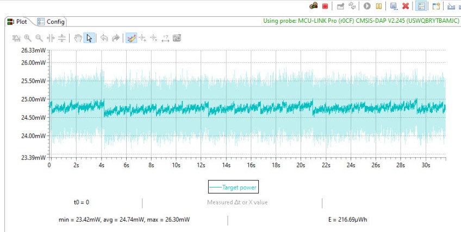Select the hand pan tool
Screen dimensions: 461x232
coord(78,38)
